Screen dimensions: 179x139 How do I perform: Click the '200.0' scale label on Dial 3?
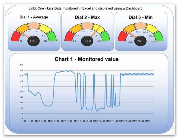pyautogui.click(x=153, y=42)
